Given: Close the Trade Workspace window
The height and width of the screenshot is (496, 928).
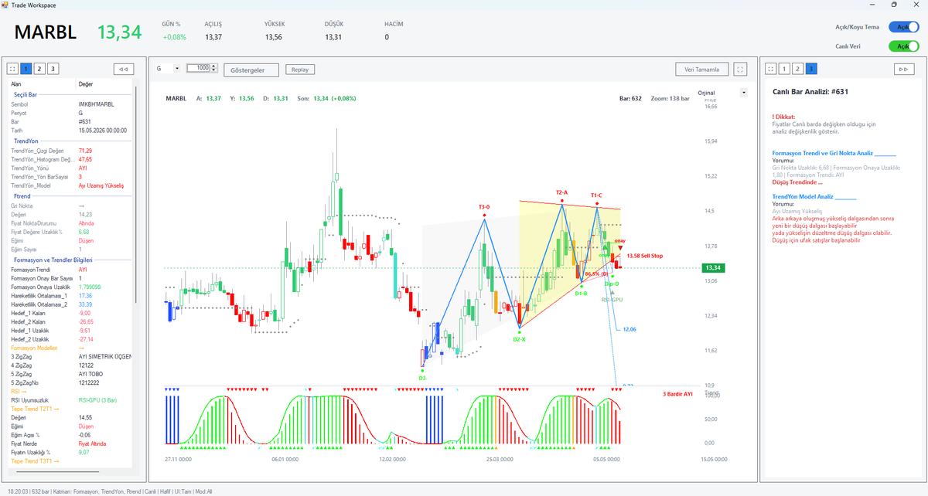Looking at the screenshot, I should pyautogui.click(x=916, y=5).
